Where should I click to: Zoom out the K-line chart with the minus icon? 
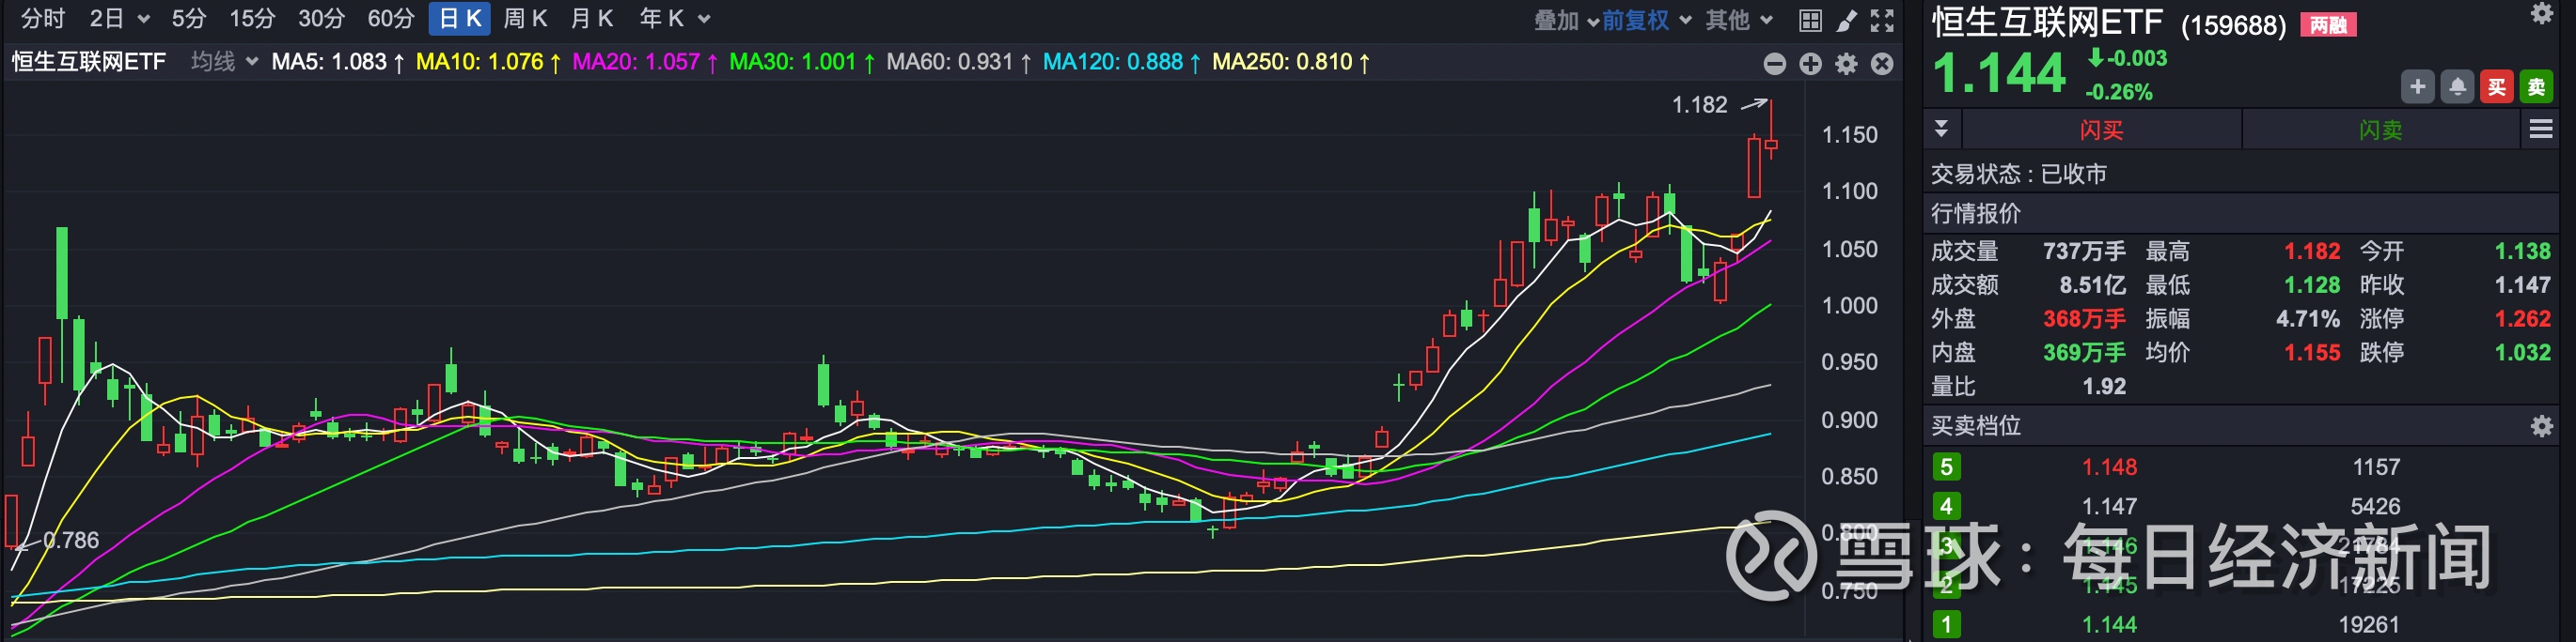(x=1775, y=64)
